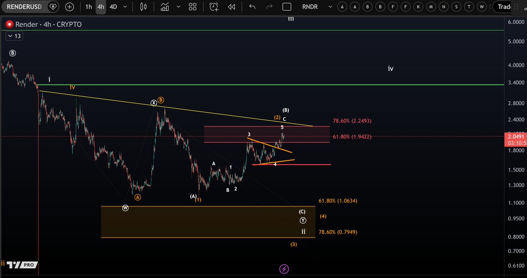This screenshot has height=278, width=527.
Task: Click the circled K toolbar button
Action: pos(419,7)
